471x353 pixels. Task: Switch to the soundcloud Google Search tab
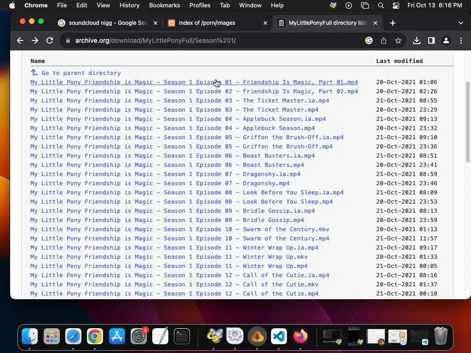tap(108, 23)
